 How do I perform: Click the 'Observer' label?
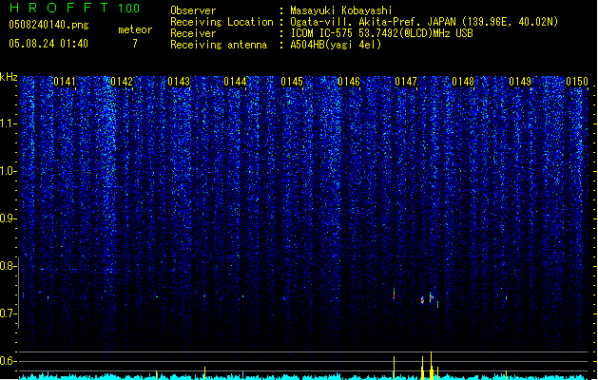(x=193, y=10)
